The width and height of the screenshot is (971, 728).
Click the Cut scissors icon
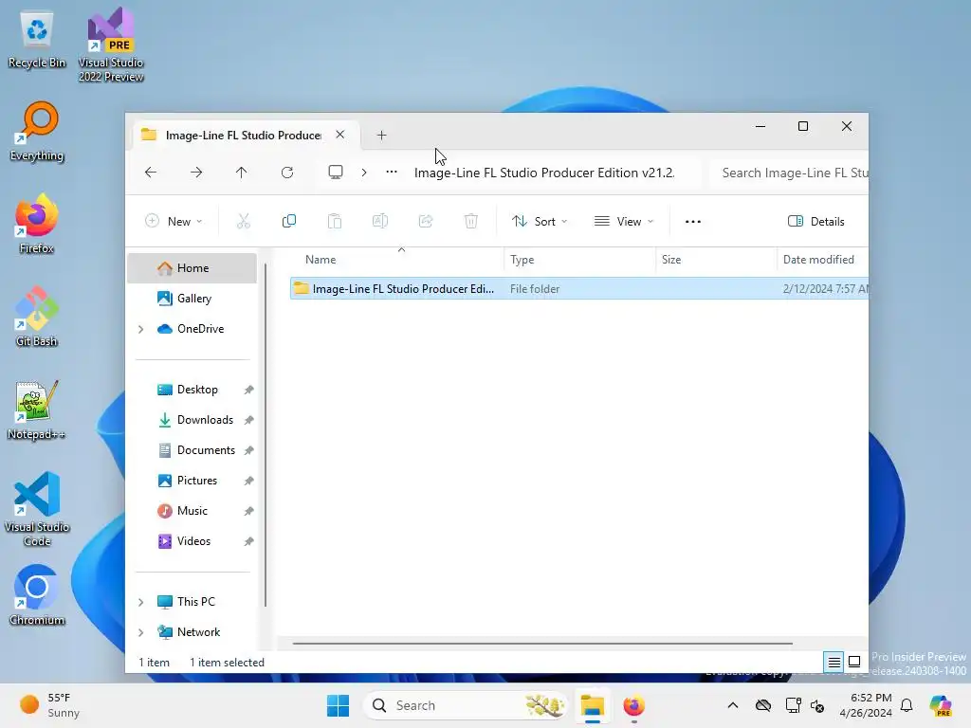click(244, 222)
